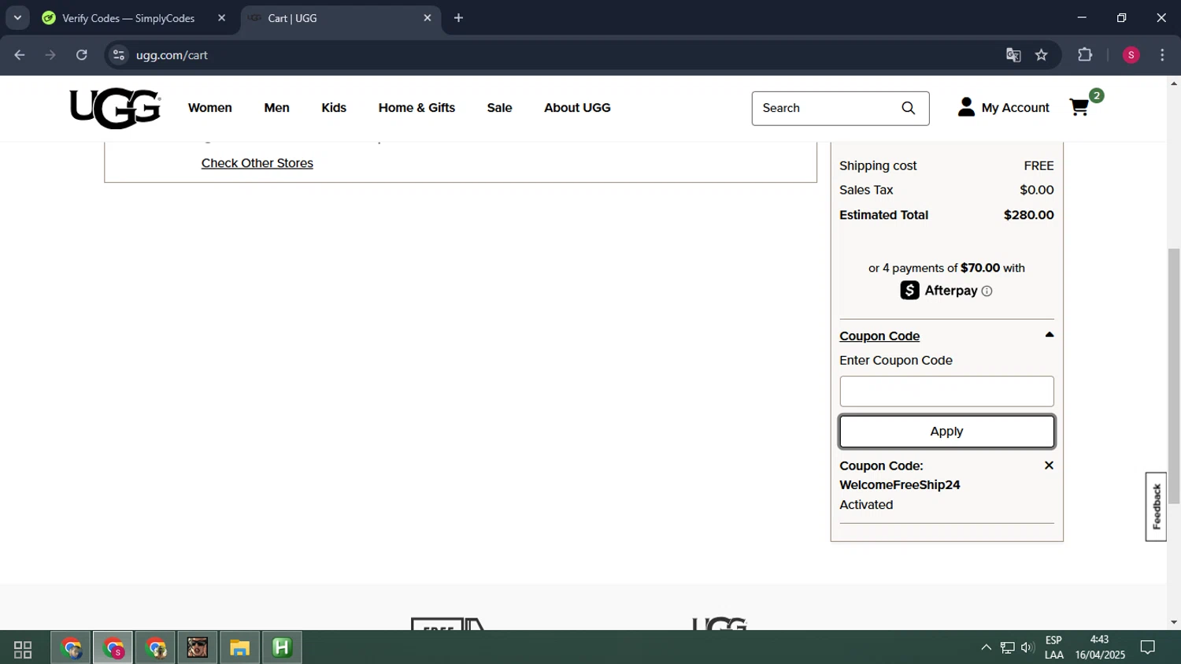This screenshot has width=1181, height=664.
Task: Click the Sales Tax $0.00 value
Action: coord(1036,190)
